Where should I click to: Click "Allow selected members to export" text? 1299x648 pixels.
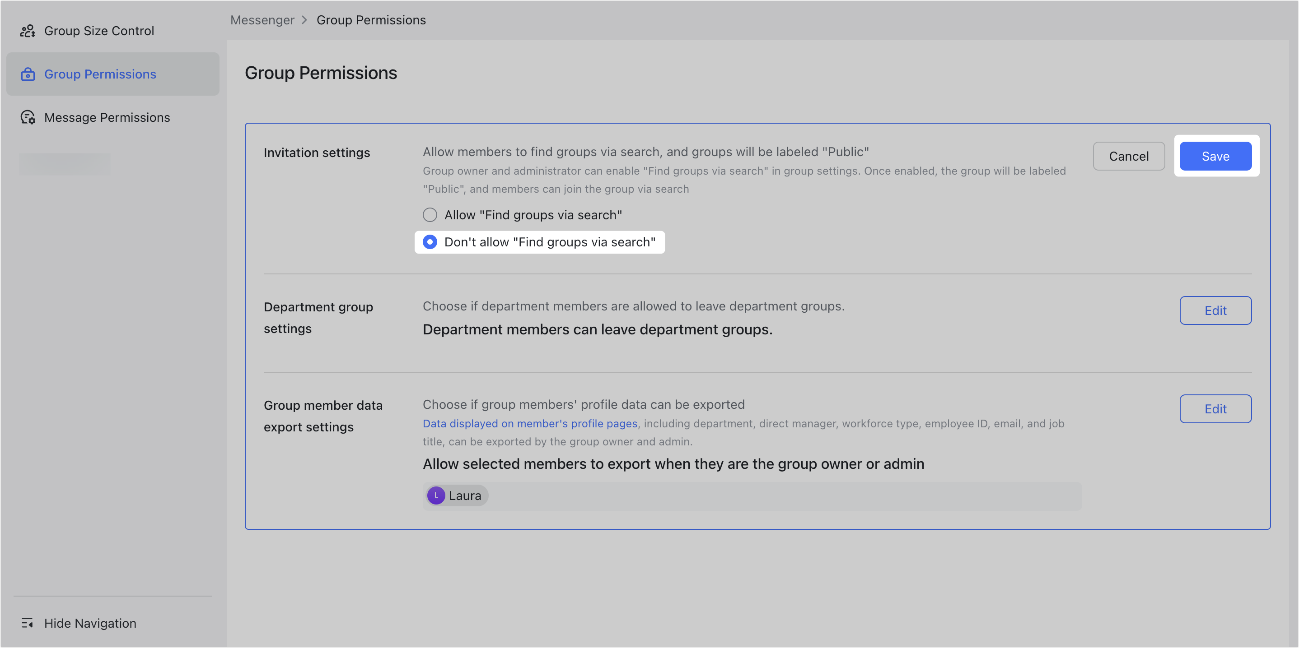[x=673, y=464]
